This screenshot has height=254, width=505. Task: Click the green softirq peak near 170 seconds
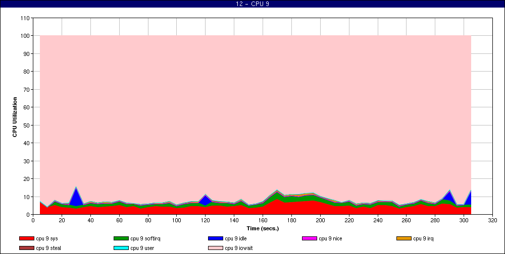(x=277, y=196)
